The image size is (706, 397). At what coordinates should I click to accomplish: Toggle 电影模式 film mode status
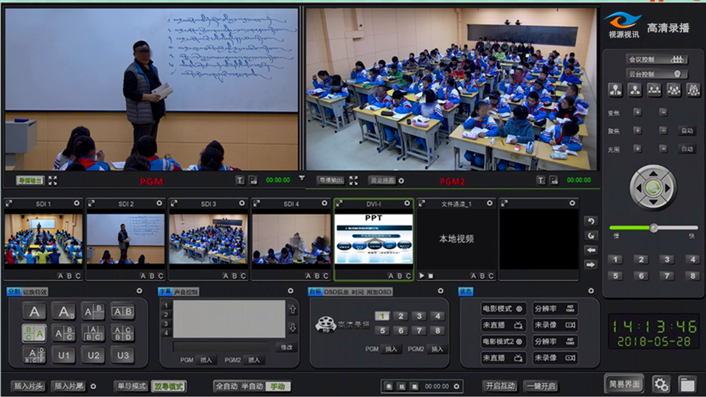[x=503, y=309]
